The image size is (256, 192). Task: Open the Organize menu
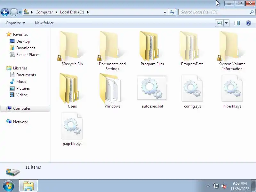pos(15,23)
